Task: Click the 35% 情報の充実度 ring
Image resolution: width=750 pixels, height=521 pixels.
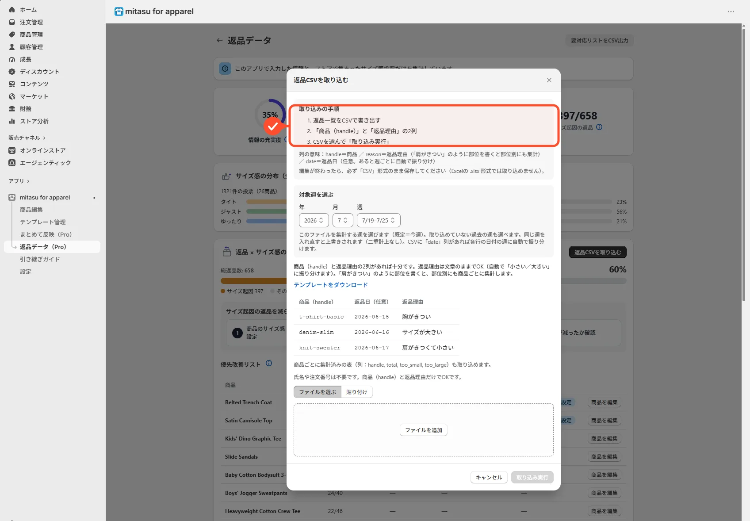Action: [x=270, y=115]
